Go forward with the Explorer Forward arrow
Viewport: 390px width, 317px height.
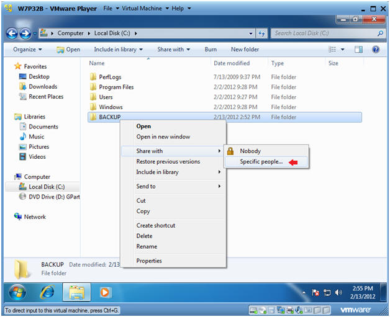point(25,33)
